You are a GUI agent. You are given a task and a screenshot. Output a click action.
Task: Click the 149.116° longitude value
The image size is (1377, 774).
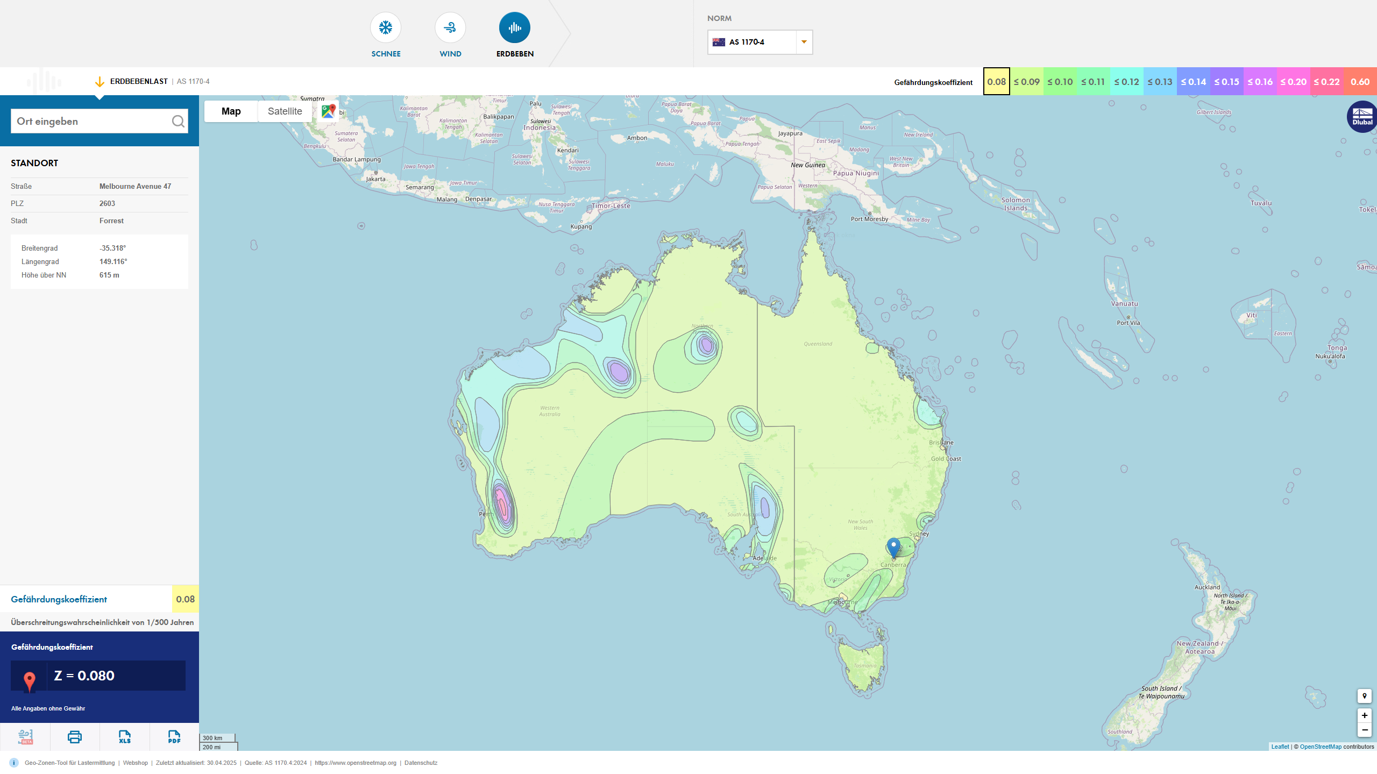pyautogui.click(x=113, y=261)
